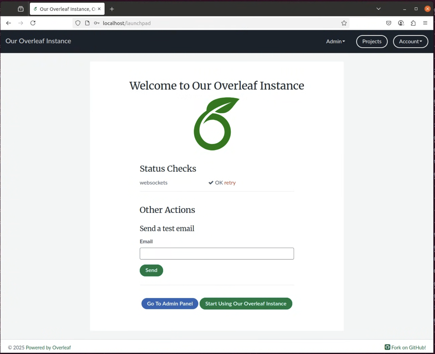Maximize the browser window
435x354 pixels.
[416, 9]
